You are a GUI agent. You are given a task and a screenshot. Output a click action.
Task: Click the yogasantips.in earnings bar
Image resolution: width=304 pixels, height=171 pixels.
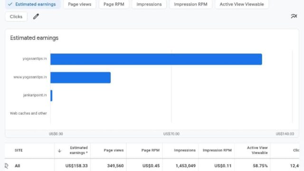pos(156,59)
